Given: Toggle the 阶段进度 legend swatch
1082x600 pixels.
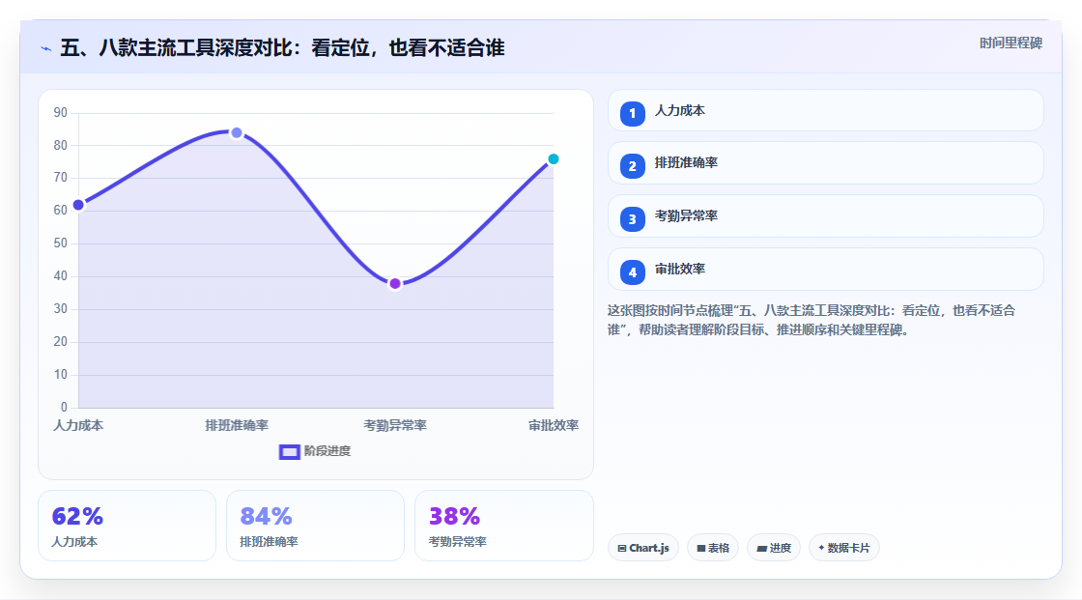Looking at the screenshot, I should (x=289, y=451).
